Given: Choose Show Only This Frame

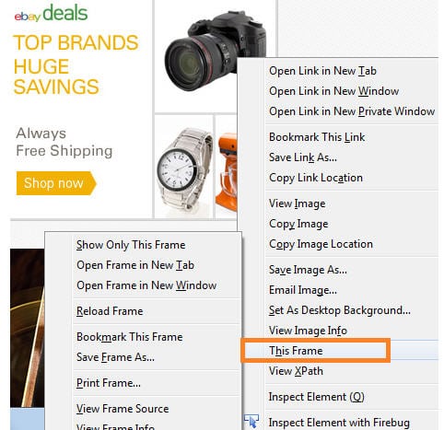Looking at the screenshot, I should pos(131,245).
